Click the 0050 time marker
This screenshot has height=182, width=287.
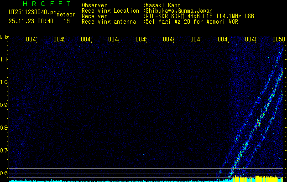[x=278, y=39]
